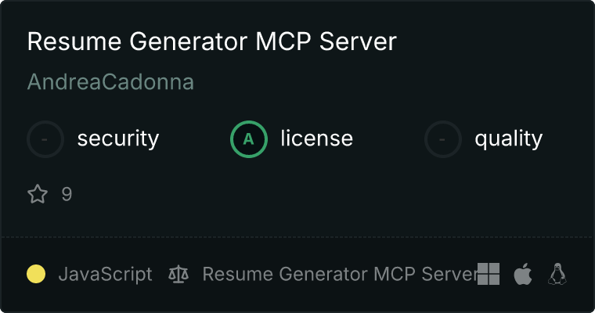Click the license label beside the A badge
The image size is (595, 313).
click(x=316, y=139)
